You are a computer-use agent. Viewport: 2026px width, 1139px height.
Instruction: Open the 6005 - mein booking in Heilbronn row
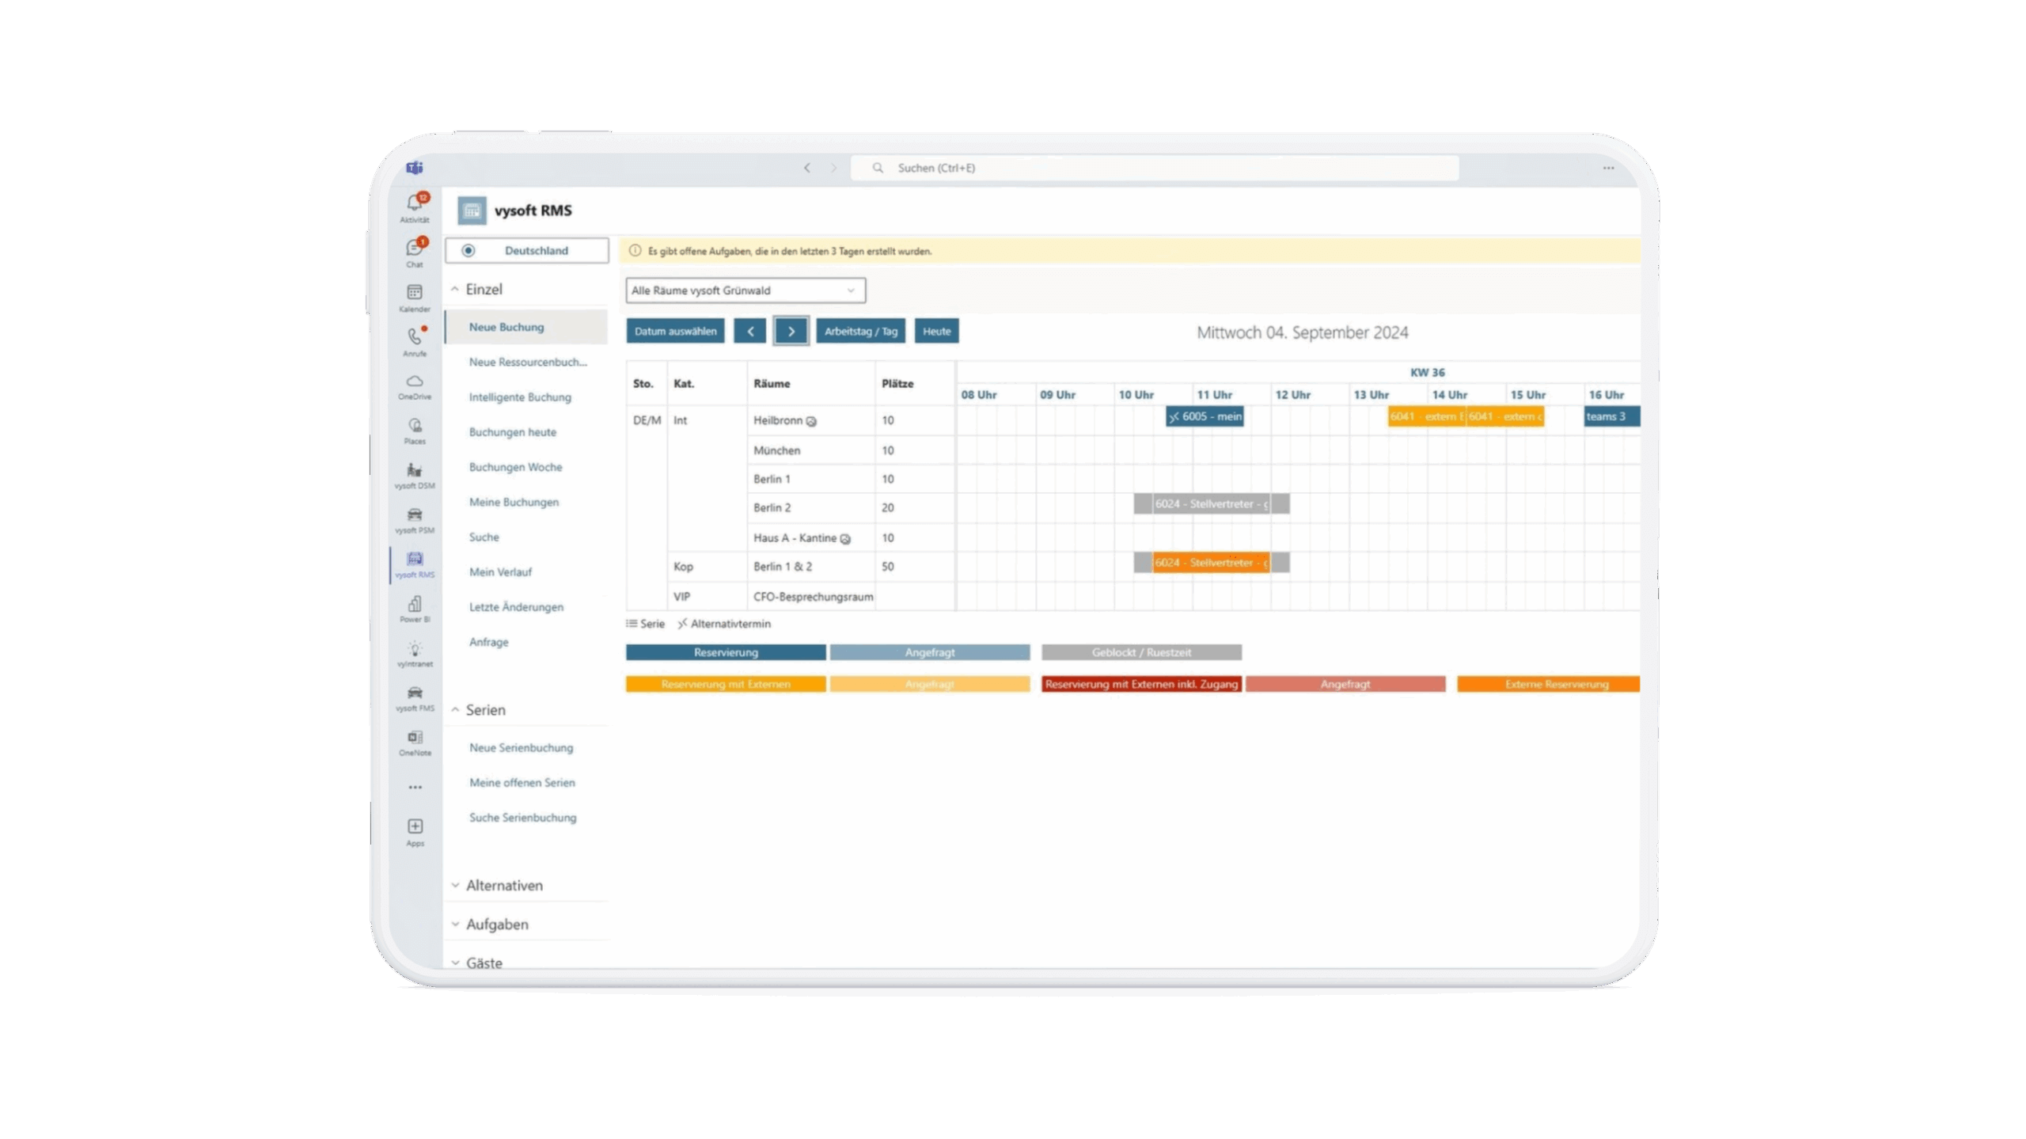pos(1205,416)
